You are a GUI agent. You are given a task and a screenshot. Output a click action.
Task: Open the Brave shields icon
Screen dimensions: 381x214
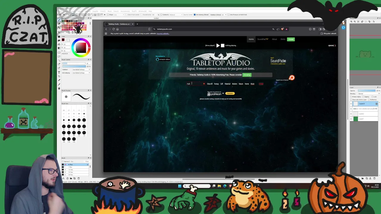(x=282, y=29)
